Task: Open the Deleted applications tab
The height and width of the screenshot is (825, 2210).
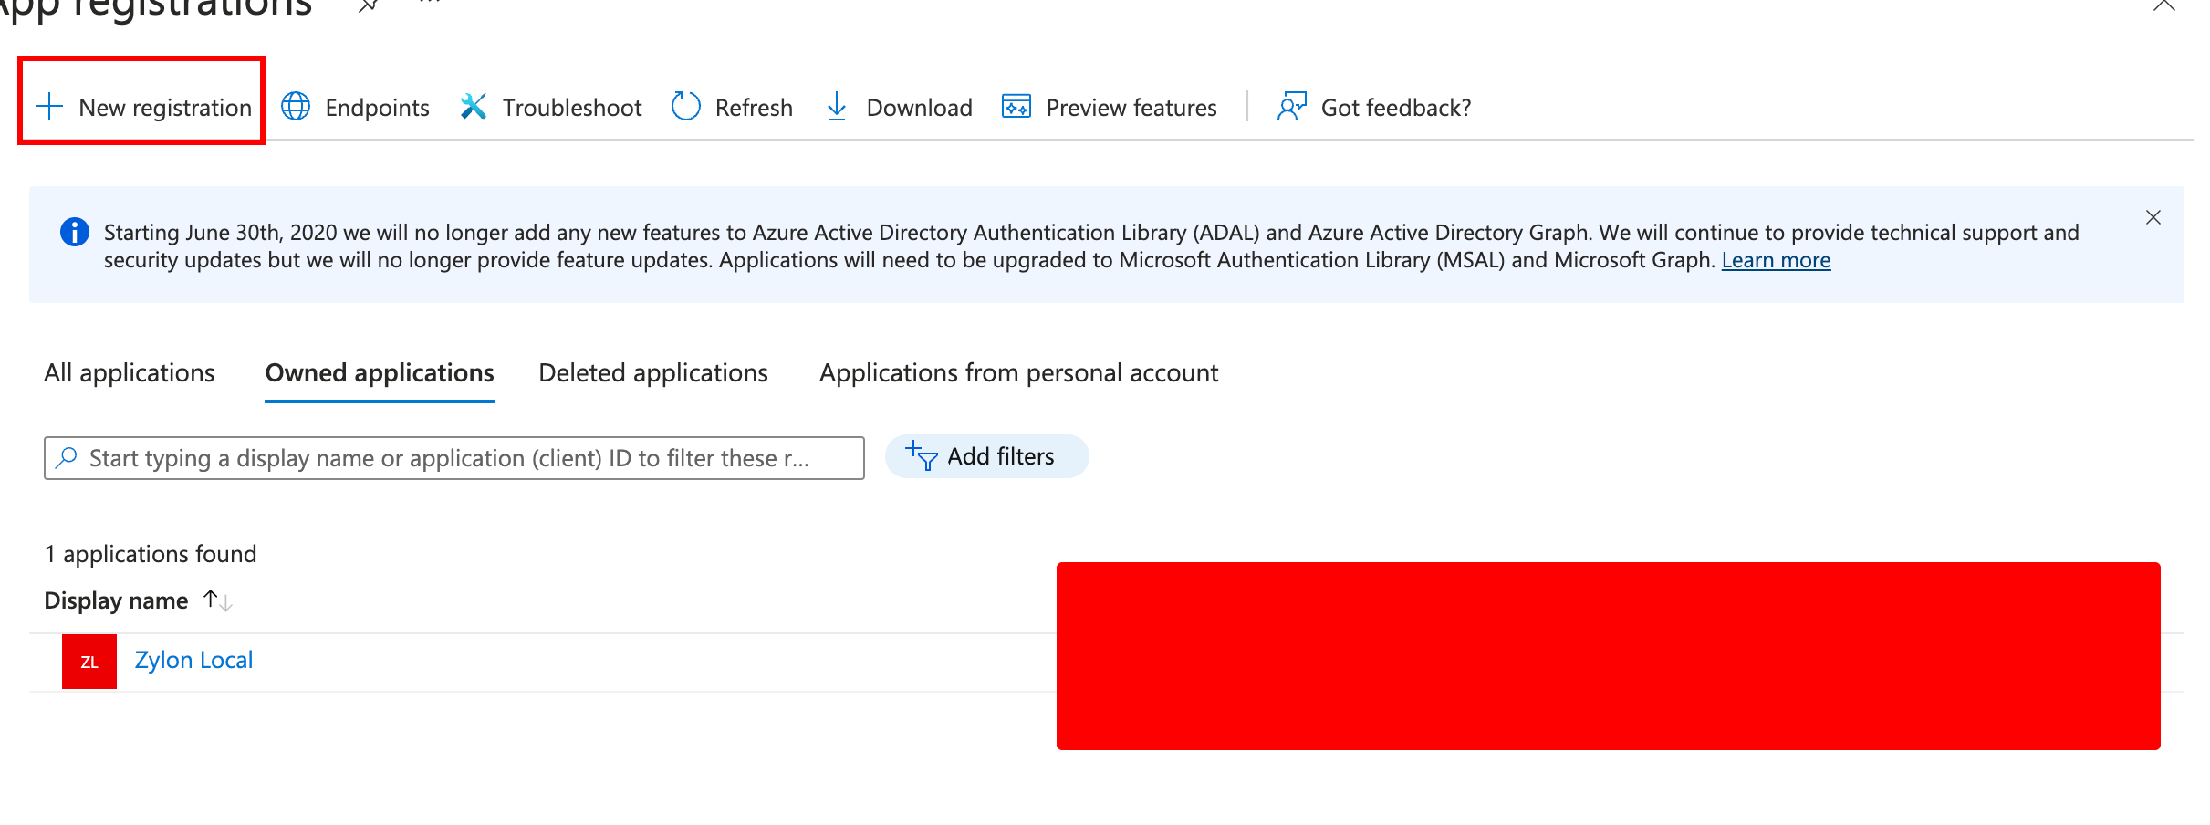Action: pyautogui.click(x=653, y=372)
